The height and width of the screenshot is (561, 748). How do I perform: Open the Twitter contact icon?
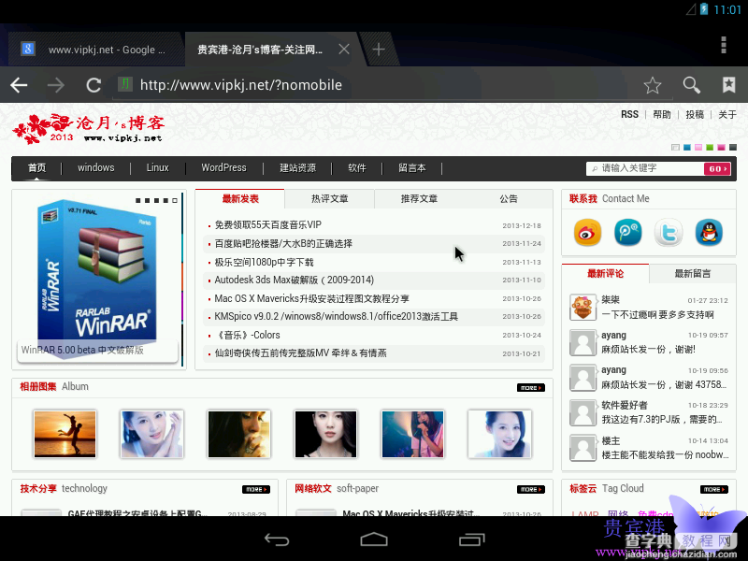pos(668,233)
